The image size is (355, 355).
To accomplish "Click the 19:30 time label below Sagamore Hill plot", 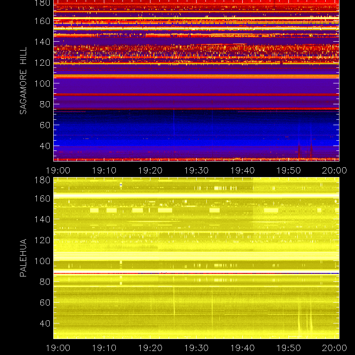I will 196,170.
